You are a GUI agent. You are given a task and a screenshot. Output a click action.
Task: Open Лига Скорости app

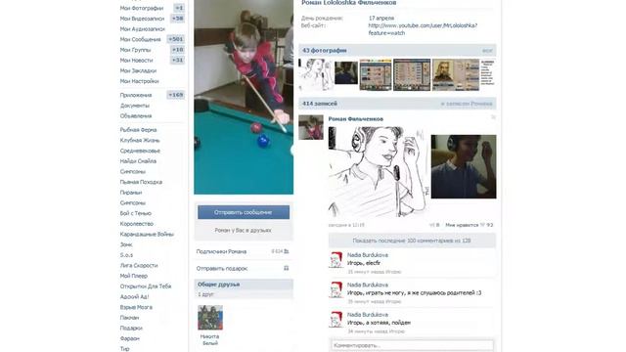(139, 265)
